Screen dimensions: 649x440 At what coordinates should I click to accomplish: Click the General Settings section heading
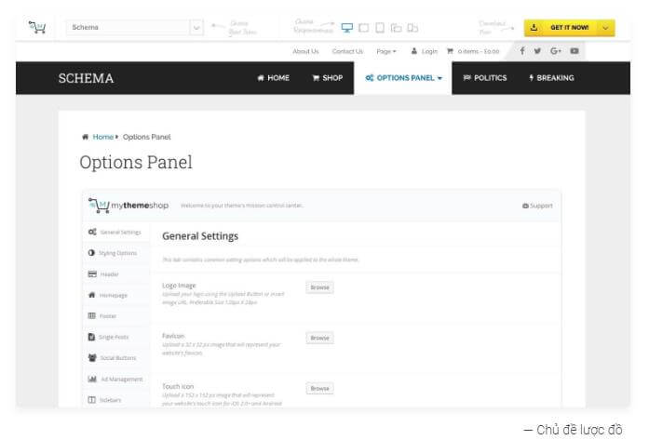pos(200,236)
